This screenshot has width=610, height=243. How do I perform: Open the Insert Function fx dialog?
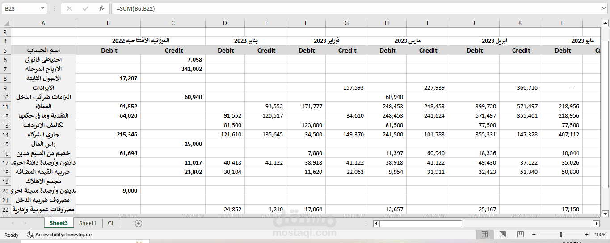101,8
